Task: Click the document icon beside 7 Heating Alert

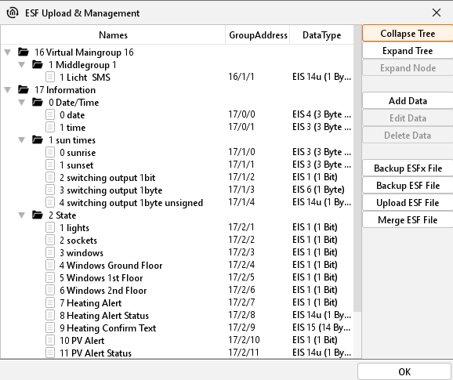Action: pos(50,303)
